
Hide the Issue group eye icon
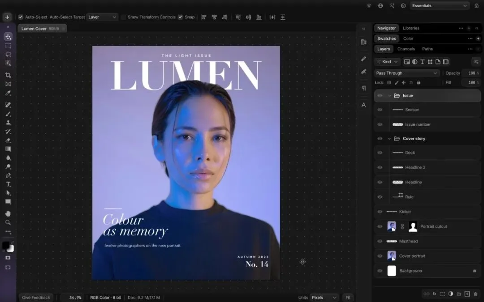coord(380,96)
